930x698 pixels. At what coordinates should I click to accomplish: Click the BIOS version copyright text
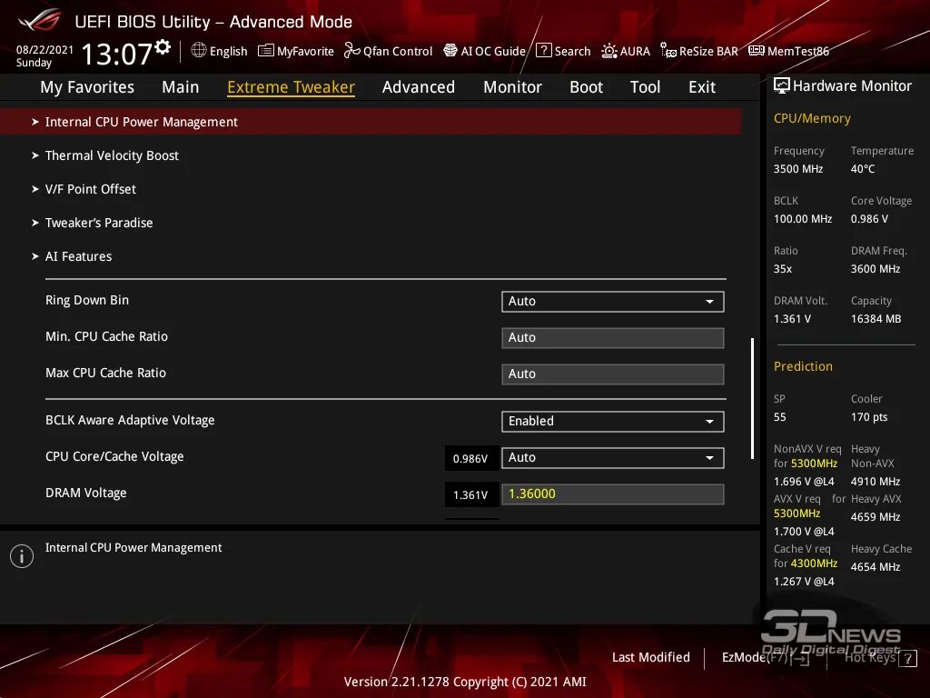point(465,682)
